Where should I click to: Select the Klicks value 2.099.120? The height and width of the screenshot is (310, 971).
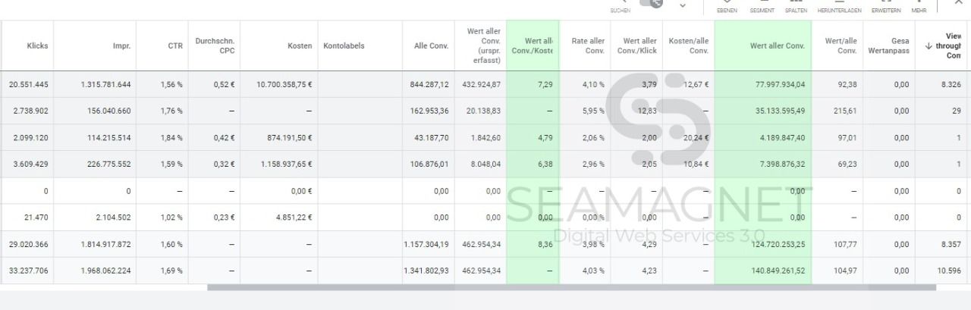(31, 137)
